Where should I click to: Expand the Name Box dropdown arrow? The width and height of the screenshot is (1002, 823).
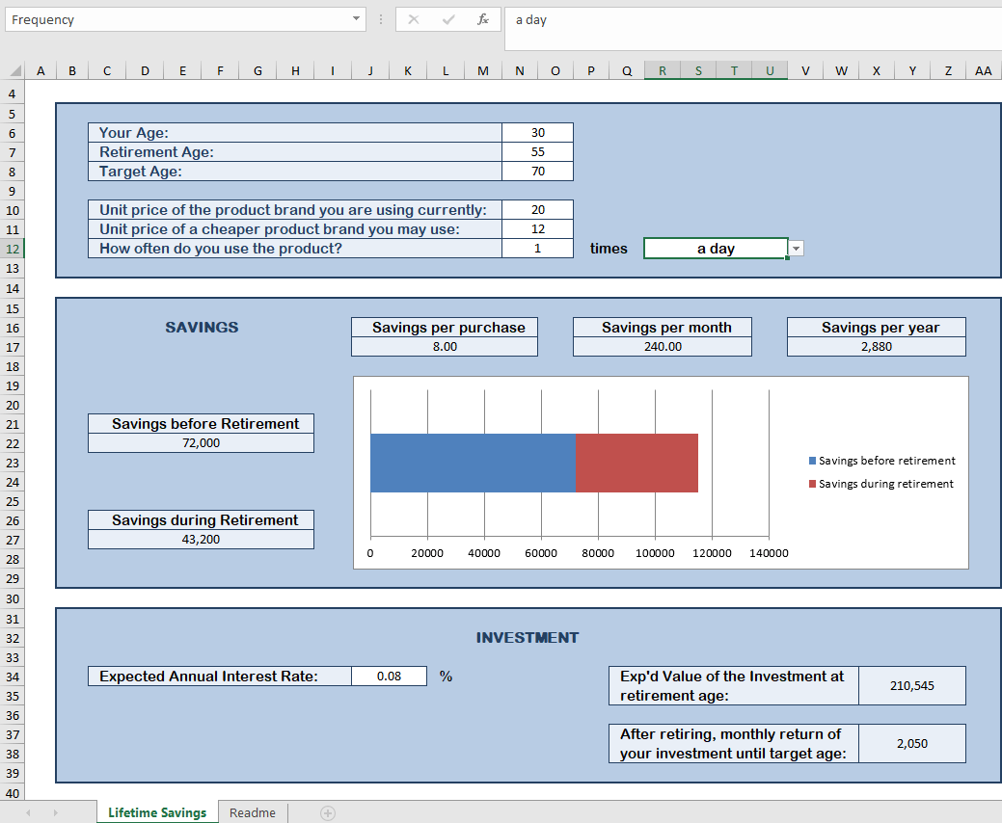(356, 19)
